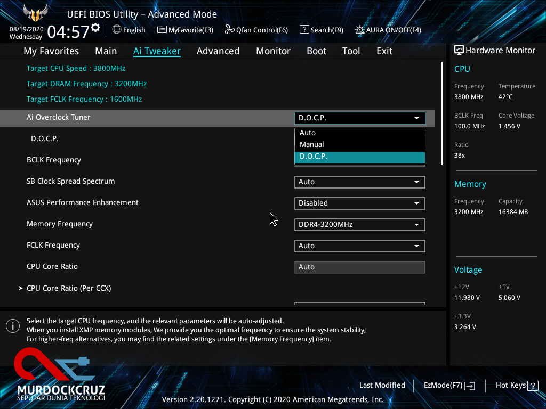Click the +12V reading 11.980 V
The image size is (546, 409).
pos(467,298)
